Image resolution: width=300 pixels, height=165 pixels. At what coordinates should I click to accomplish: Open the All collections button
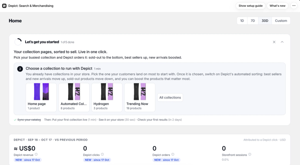click(x=170, y=97)
